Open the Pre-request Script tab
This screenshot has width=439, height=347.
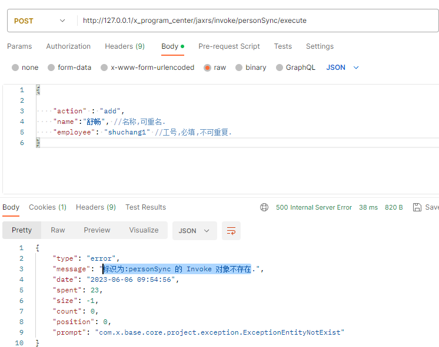coord(229,46)
